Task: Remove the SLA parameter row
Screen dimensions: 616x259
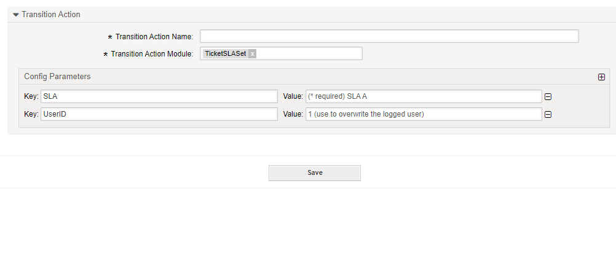Action: pos(548,97)
